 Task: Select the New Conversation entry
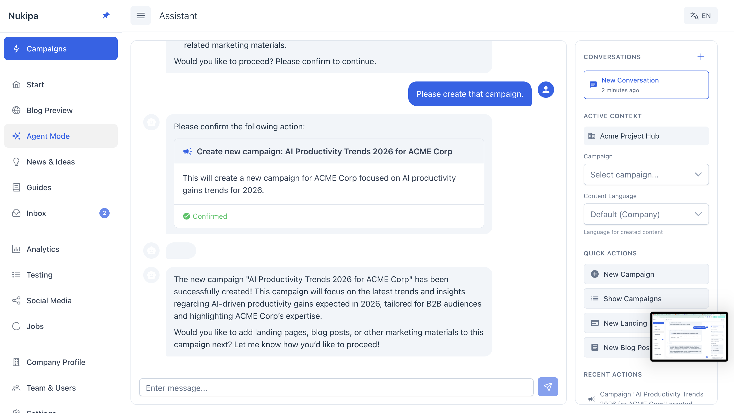click(x=646, y=85)
